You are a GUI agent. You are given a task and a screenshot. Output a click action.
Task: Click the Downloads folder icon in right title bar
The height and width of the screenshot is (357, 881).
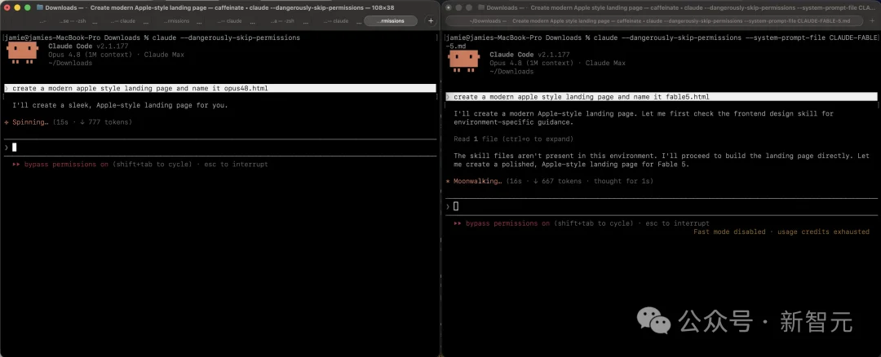tap(481, 8)
